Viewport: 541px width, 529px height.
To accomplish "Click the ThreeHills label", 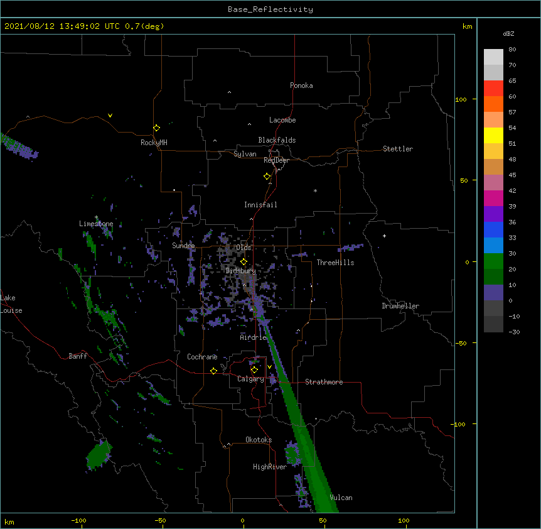I will pyautogui.click(x=335, y=263).
